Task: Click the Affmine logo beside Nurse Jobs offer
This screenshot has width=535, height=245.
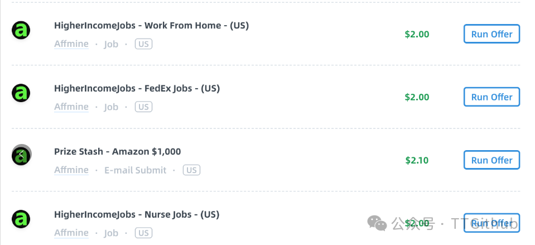Action: 21,219
